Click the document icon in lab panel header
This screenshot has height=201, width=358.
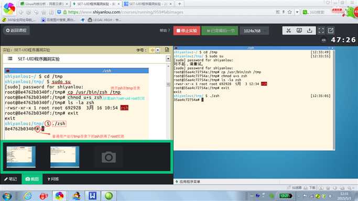pyautogui.click(x=167, y=50)
